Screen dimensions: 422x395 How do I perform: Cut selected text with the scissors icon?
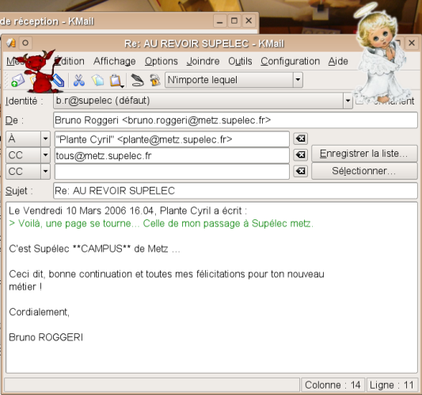click(x=79, y=80)
